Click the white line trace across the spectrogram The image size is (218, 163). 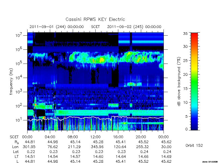click(95, 117)
